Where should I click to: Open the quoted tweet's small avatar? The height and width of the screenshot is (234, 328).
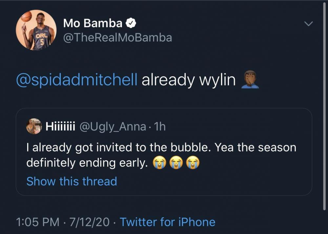(x=34, y=127)
